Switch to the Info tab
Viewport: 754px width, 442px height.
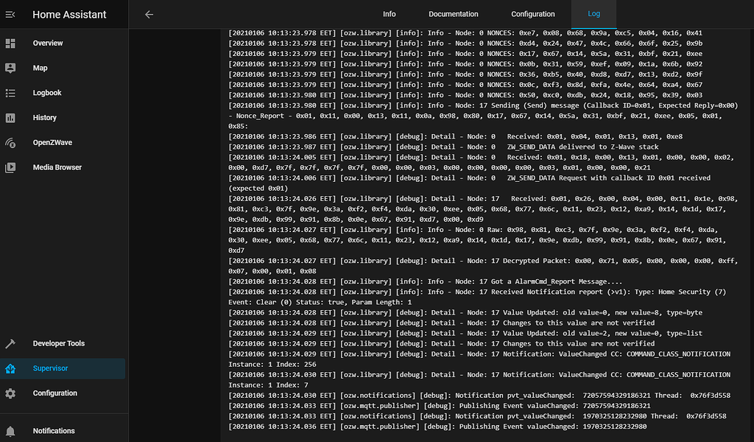coord(390,14)
